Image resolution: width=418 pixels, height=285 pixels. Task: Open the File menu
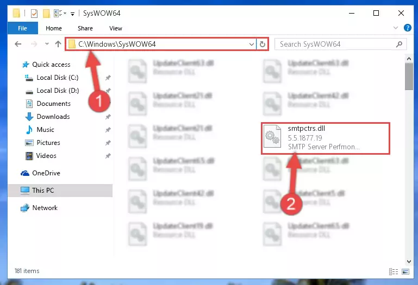click(23, 28)
